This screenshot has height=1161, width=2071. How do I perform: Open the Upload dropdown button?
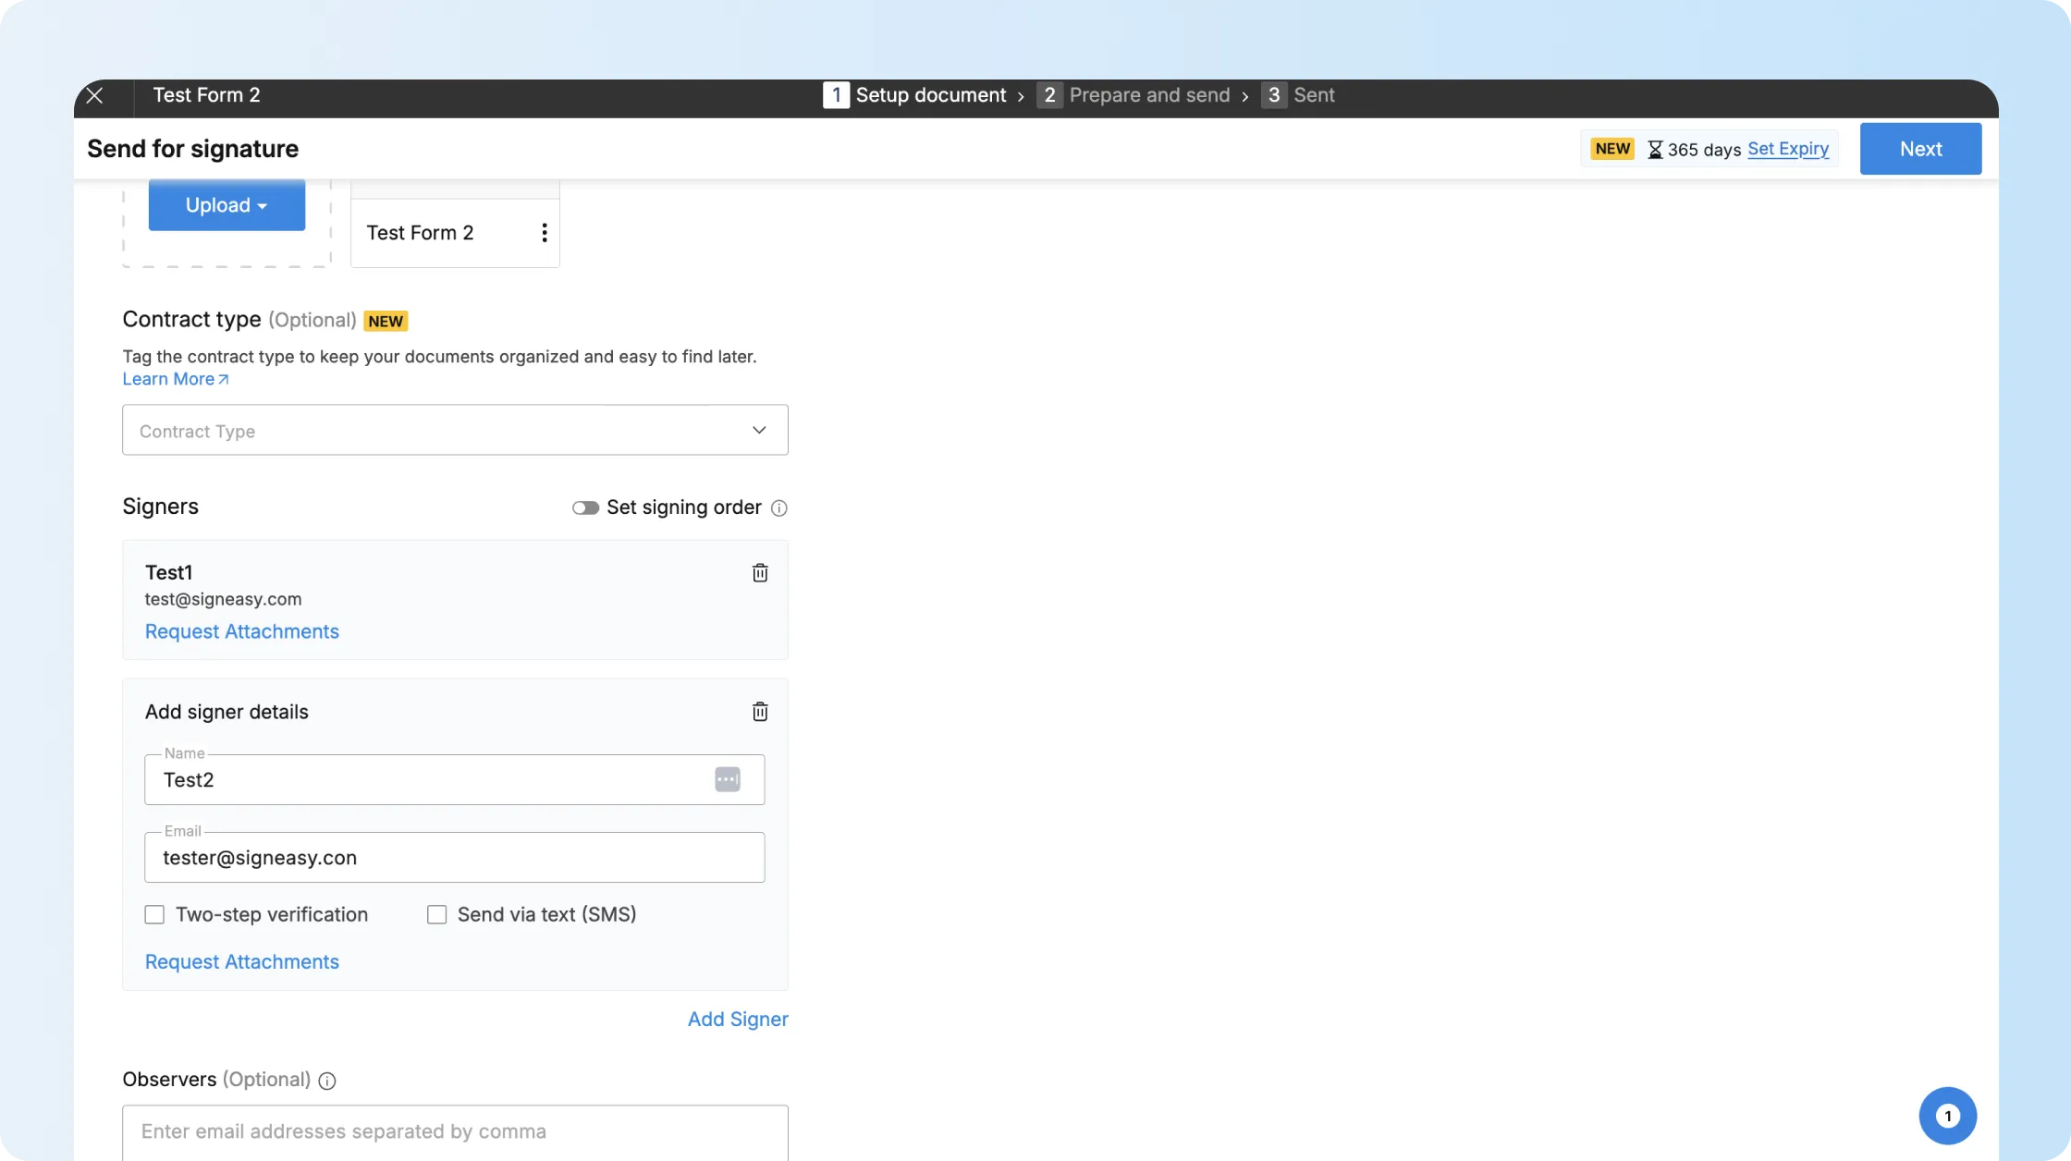[x=227, y=205]
